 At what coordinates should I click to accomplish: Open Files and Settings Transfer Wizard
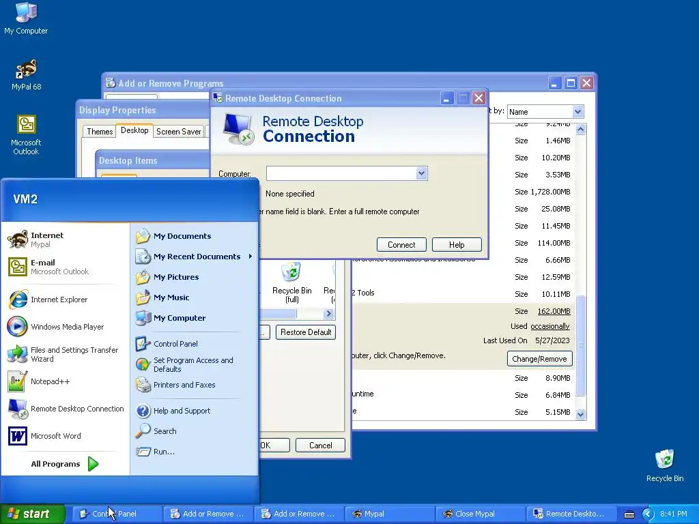point(65,354)
